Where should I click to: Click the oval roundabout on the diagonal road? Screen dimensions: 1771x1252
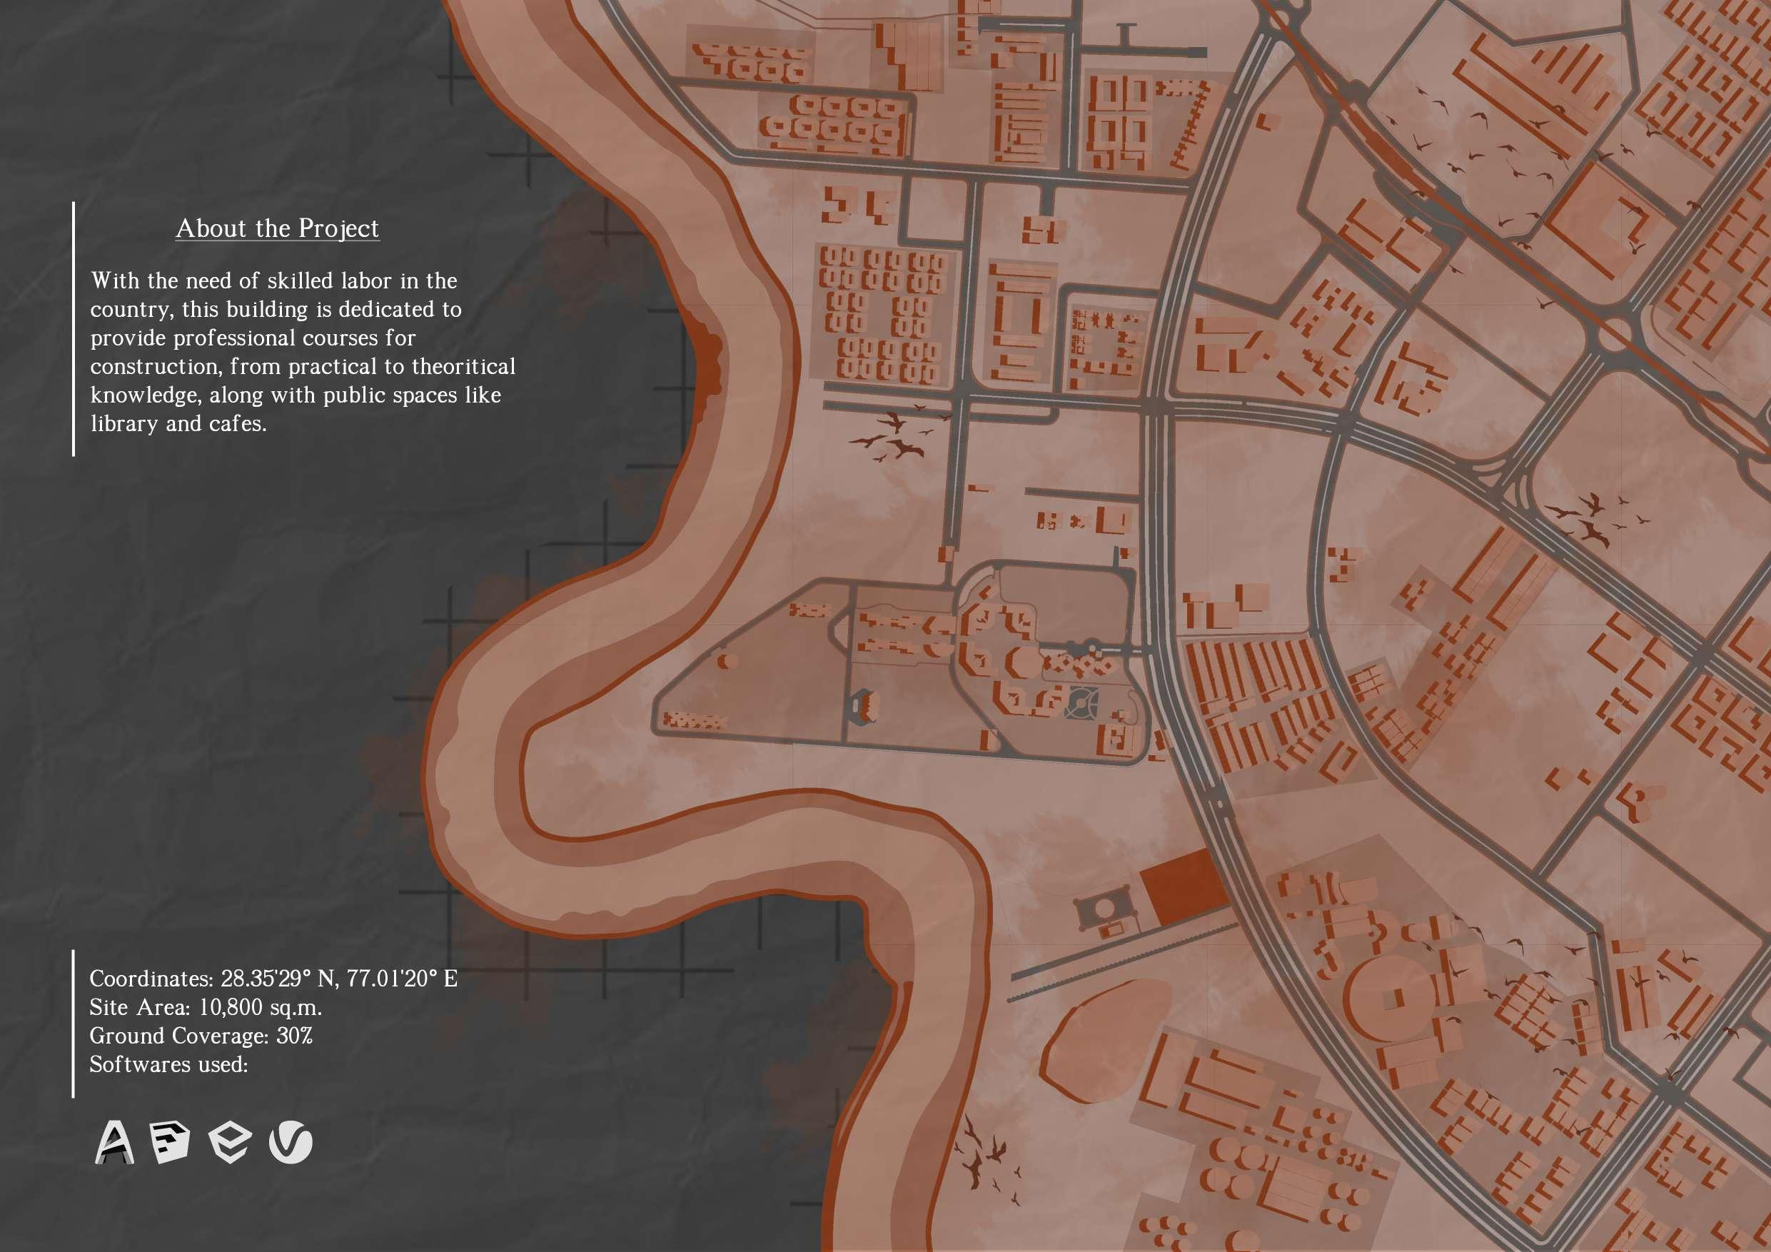[x=1614, y=336]
